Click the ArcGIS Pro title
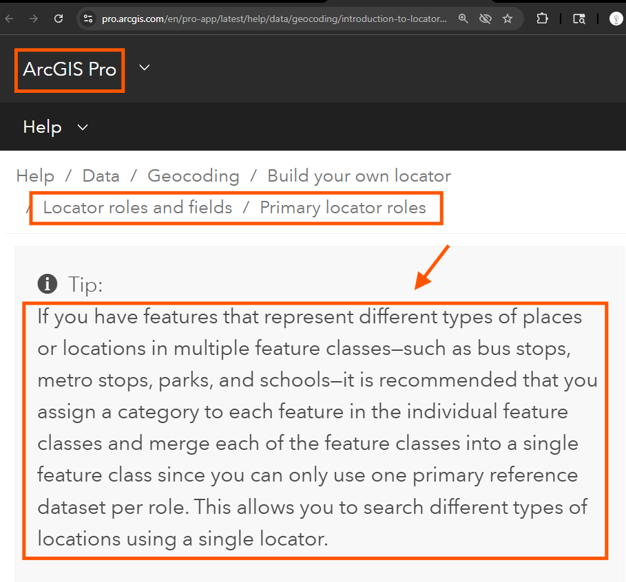The height and width of the screenshot is (582, 626). pos(70,69)
